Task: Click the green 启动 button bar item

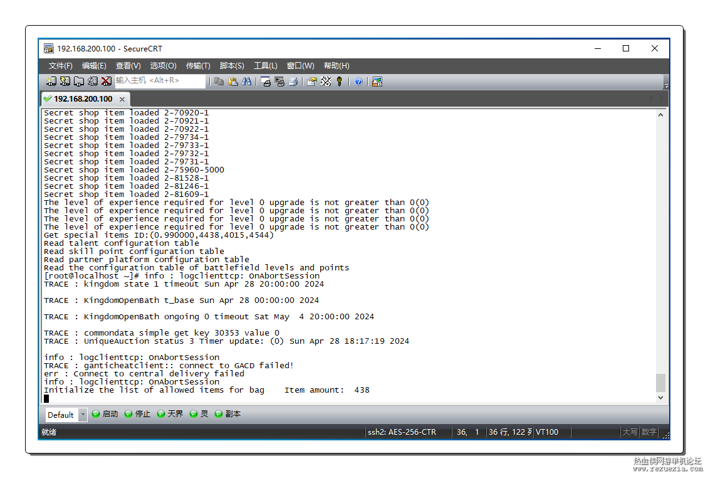Action: [x=105, y=414]
